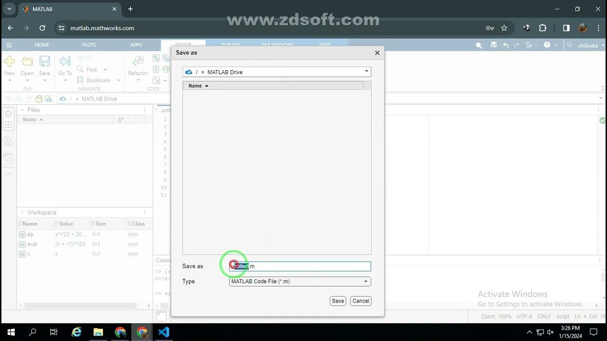The image size is (607, 341).
Task: Collapse the Files panel arrow
Action: [x=22, y=110]
